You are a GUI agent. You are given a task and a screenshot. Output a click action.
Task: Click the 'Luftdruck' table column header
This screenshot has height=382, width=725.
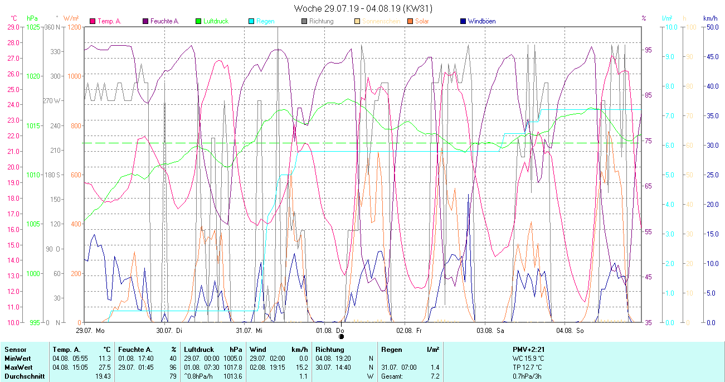(x=198, y=349)
